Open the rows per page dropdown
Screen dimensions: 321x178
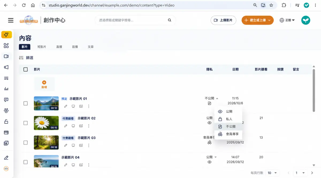point(272,173)
